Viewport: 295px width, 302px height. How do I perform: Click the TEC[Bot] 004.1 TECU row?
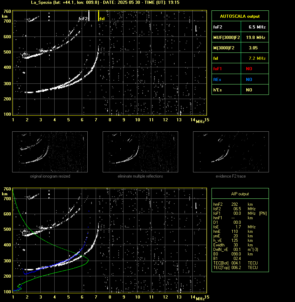236,263
